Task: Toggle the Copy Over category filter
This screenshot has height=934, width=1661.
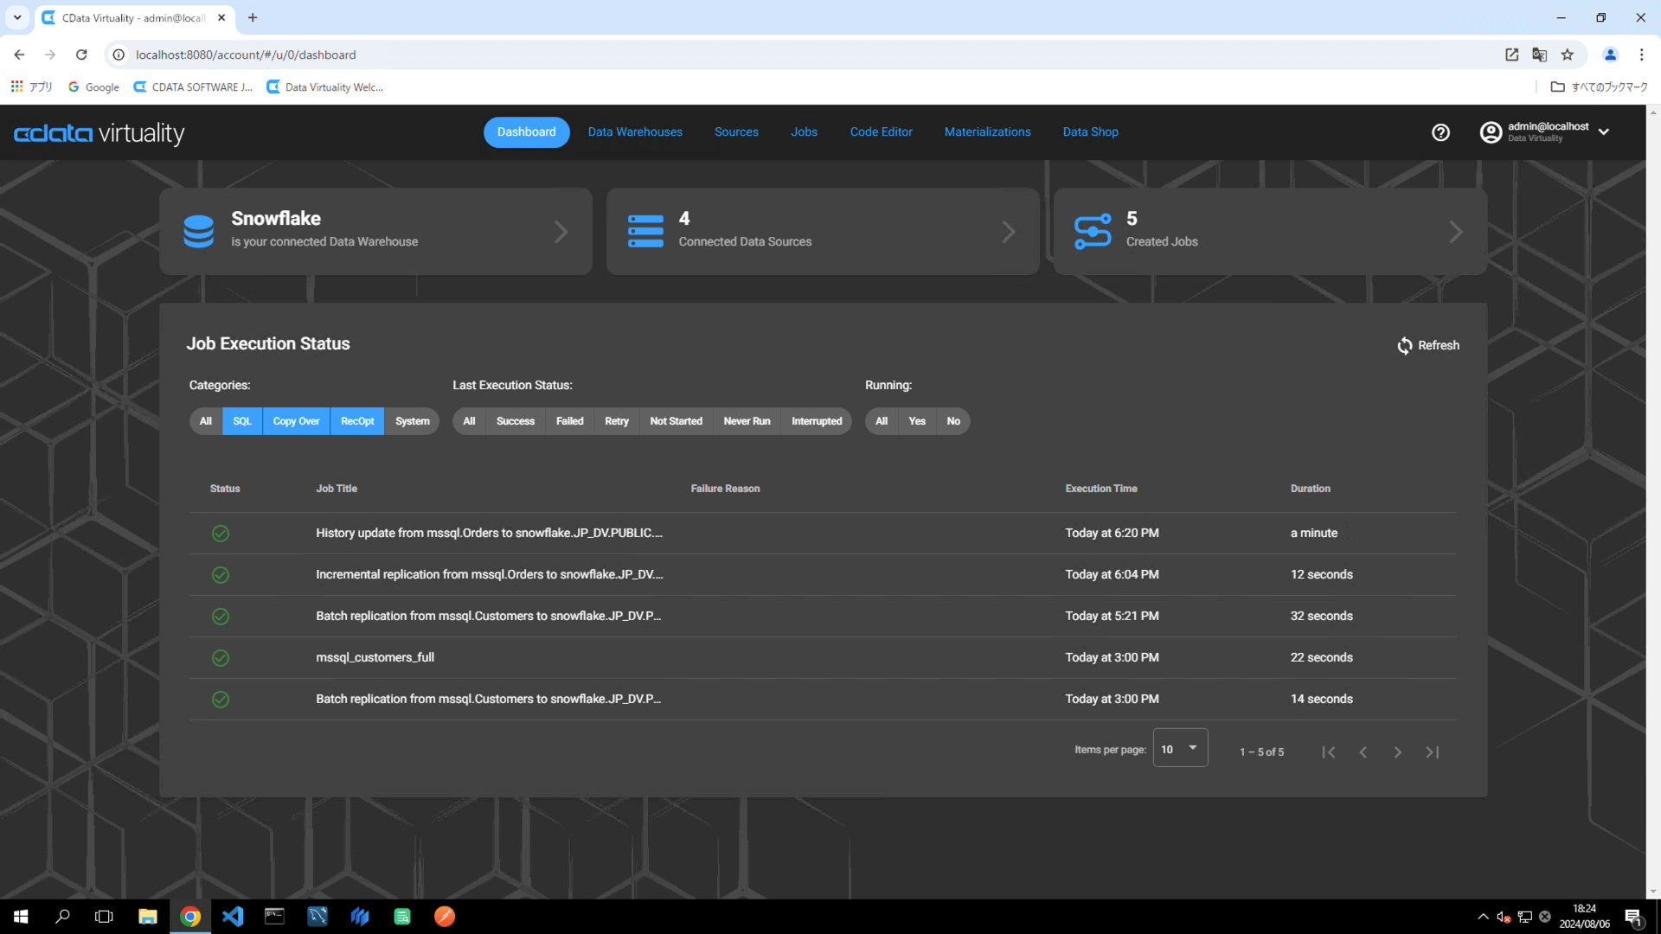Action: tap(296, 421)
